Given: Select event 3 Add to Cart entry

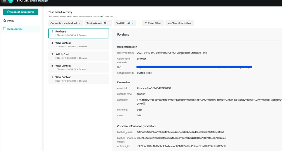Looking at the screenshot, I should coord(79,56).
